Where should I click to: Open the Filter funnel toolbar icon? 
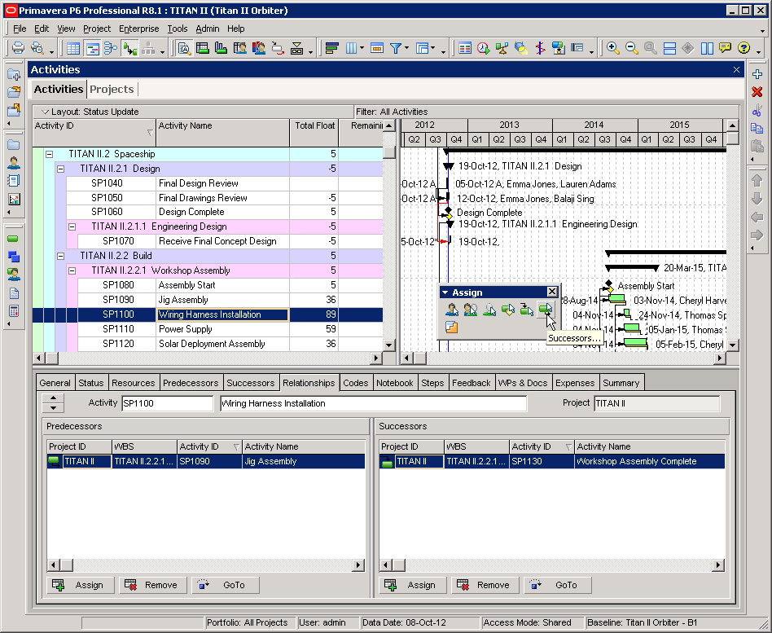click(x=395, y=48)
